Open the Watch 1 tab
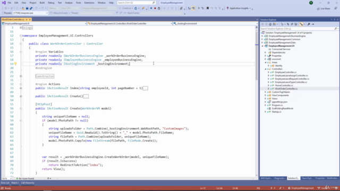Image resolution: width=340 pixels, height=191 pixels. 15,183
